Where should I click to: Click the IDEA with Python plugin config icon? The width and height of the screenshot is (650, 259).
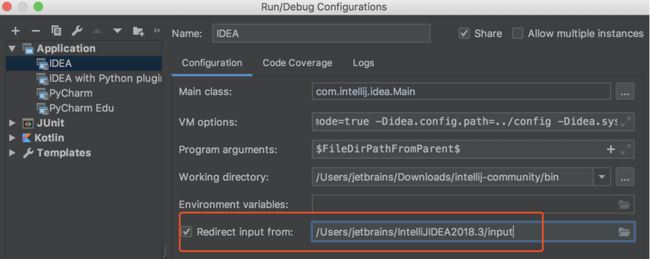click(x=42, y=78)
